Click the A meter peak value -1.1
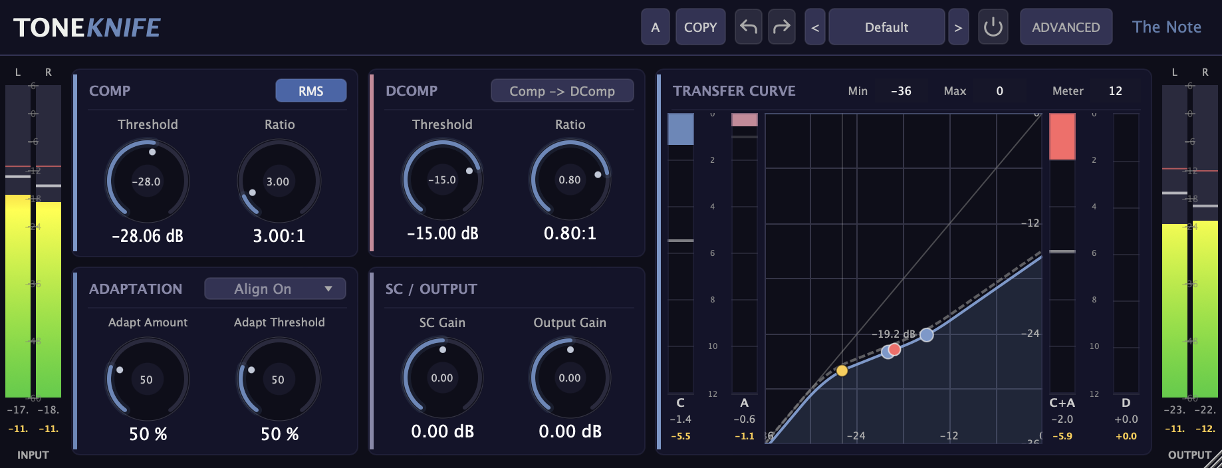 [x=745, y=436]
